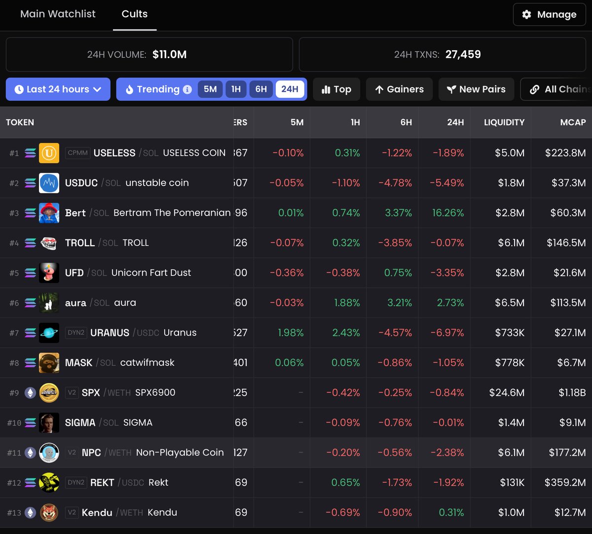Switch to Cults watchlist tab
The height and width of the screenshot is (534, 592).
tap(135, 14)
